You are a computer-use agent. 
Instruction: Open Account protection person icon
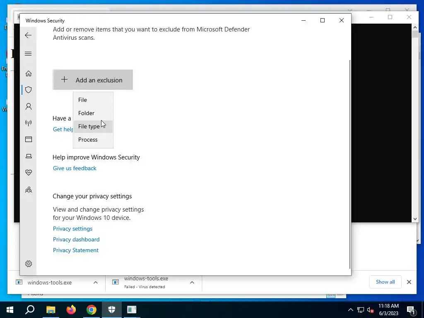click(29, 106)
